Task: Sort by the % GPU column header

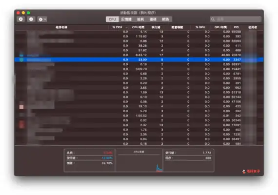Action: (x=200, y=27)
